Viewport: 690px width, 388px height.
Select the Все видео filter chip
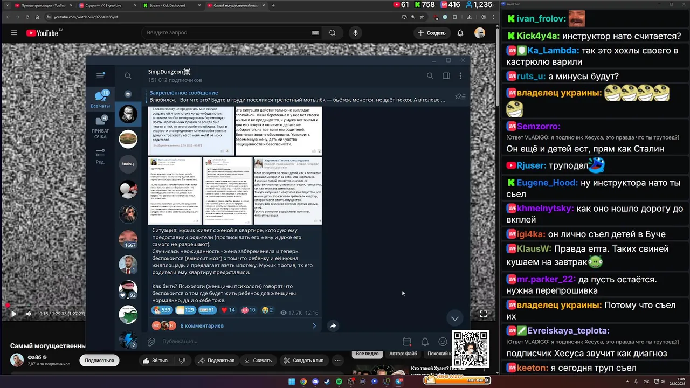point(367,354)
